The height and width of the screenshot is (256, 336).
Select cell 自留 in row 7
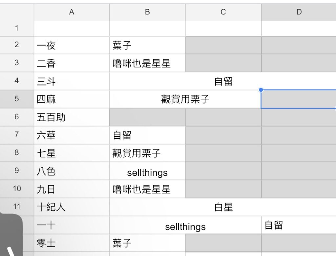point(147,135)
